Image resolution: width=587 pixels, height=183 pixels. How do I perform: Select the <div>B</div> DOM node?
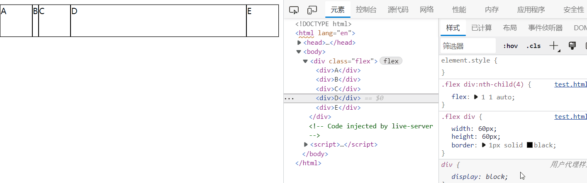[338, 79]
